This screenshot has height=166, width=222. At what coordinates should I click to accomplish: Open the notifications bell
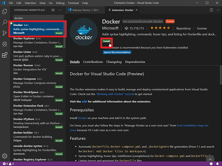click(x=217, y=164)
